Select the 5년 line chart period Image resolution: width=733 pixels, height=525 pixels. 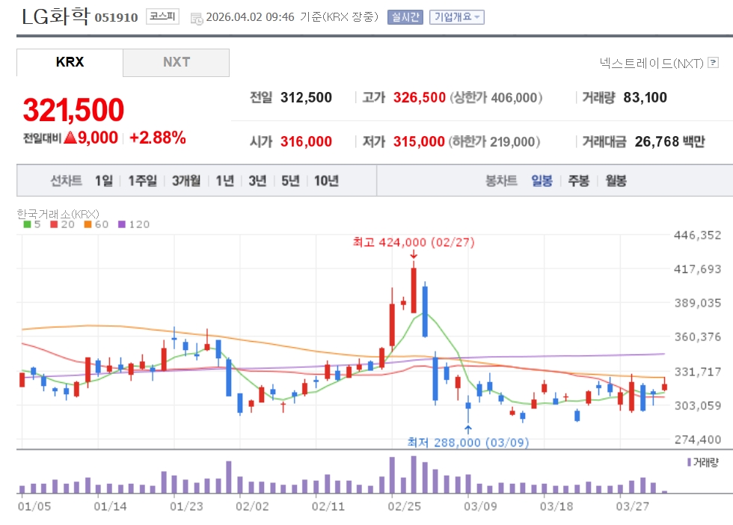click(290, 180)
